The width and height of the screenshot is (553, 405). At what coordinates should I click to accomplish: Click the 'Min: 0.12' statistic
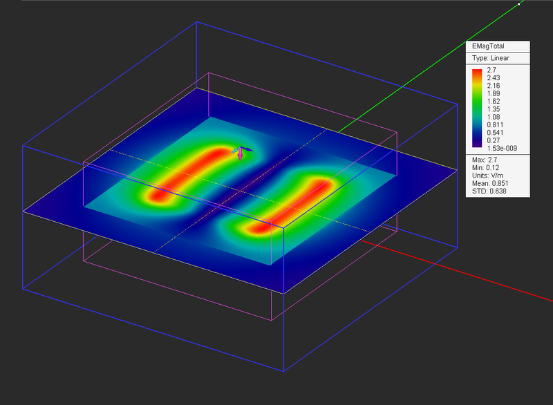coord(485,167)
